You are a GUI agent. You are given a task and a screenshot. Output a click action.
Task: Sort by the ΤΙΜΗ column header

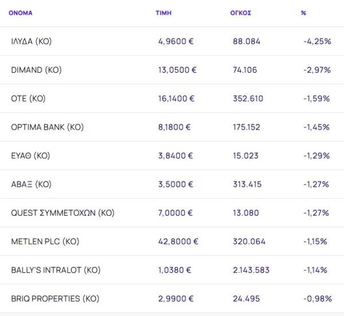[163, 13]
